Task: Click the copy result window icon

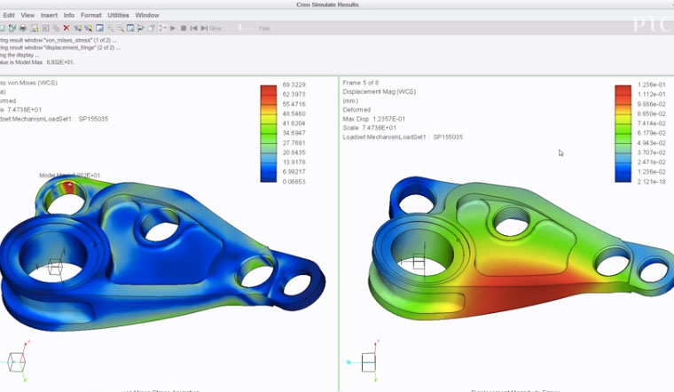Action: click(56, 28)
